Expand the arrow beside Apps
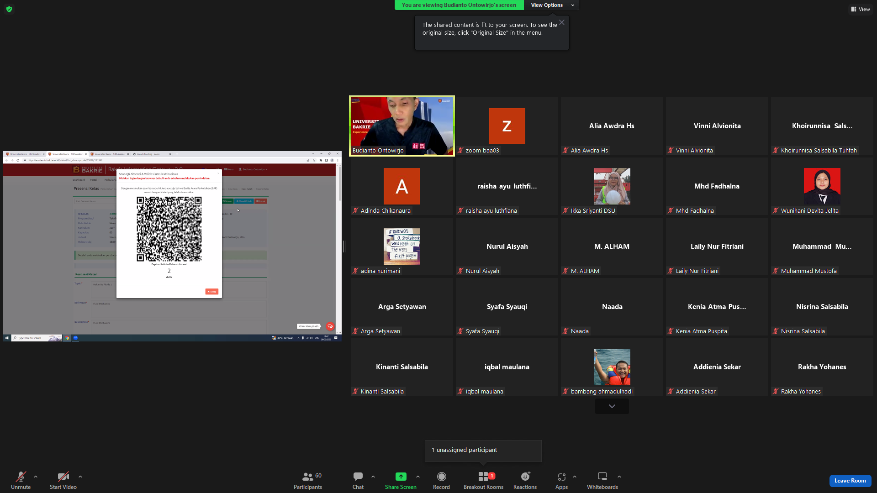This screenshot has height=493, width=877. pos(575,477)
